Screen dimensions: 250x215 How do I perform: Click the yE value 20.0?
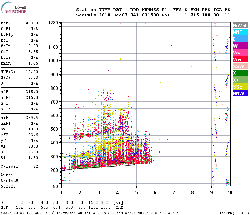pos(33,146)
